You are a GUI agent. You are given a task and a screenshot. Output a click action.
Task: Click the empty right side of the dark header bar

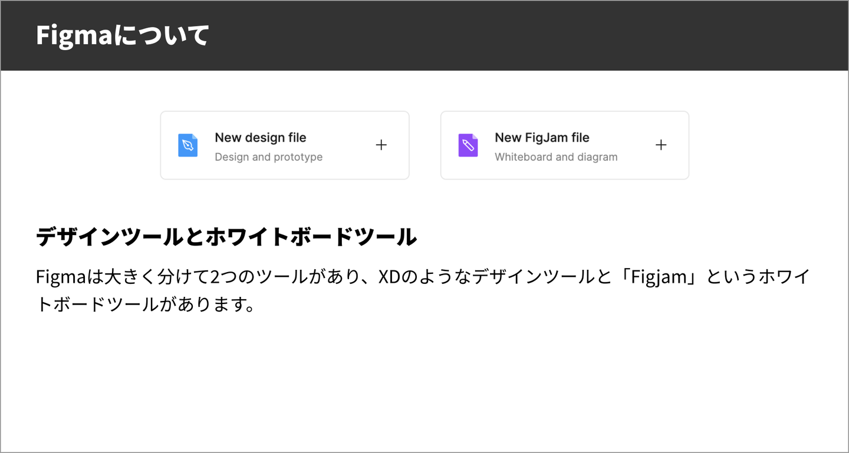[649, 35]
